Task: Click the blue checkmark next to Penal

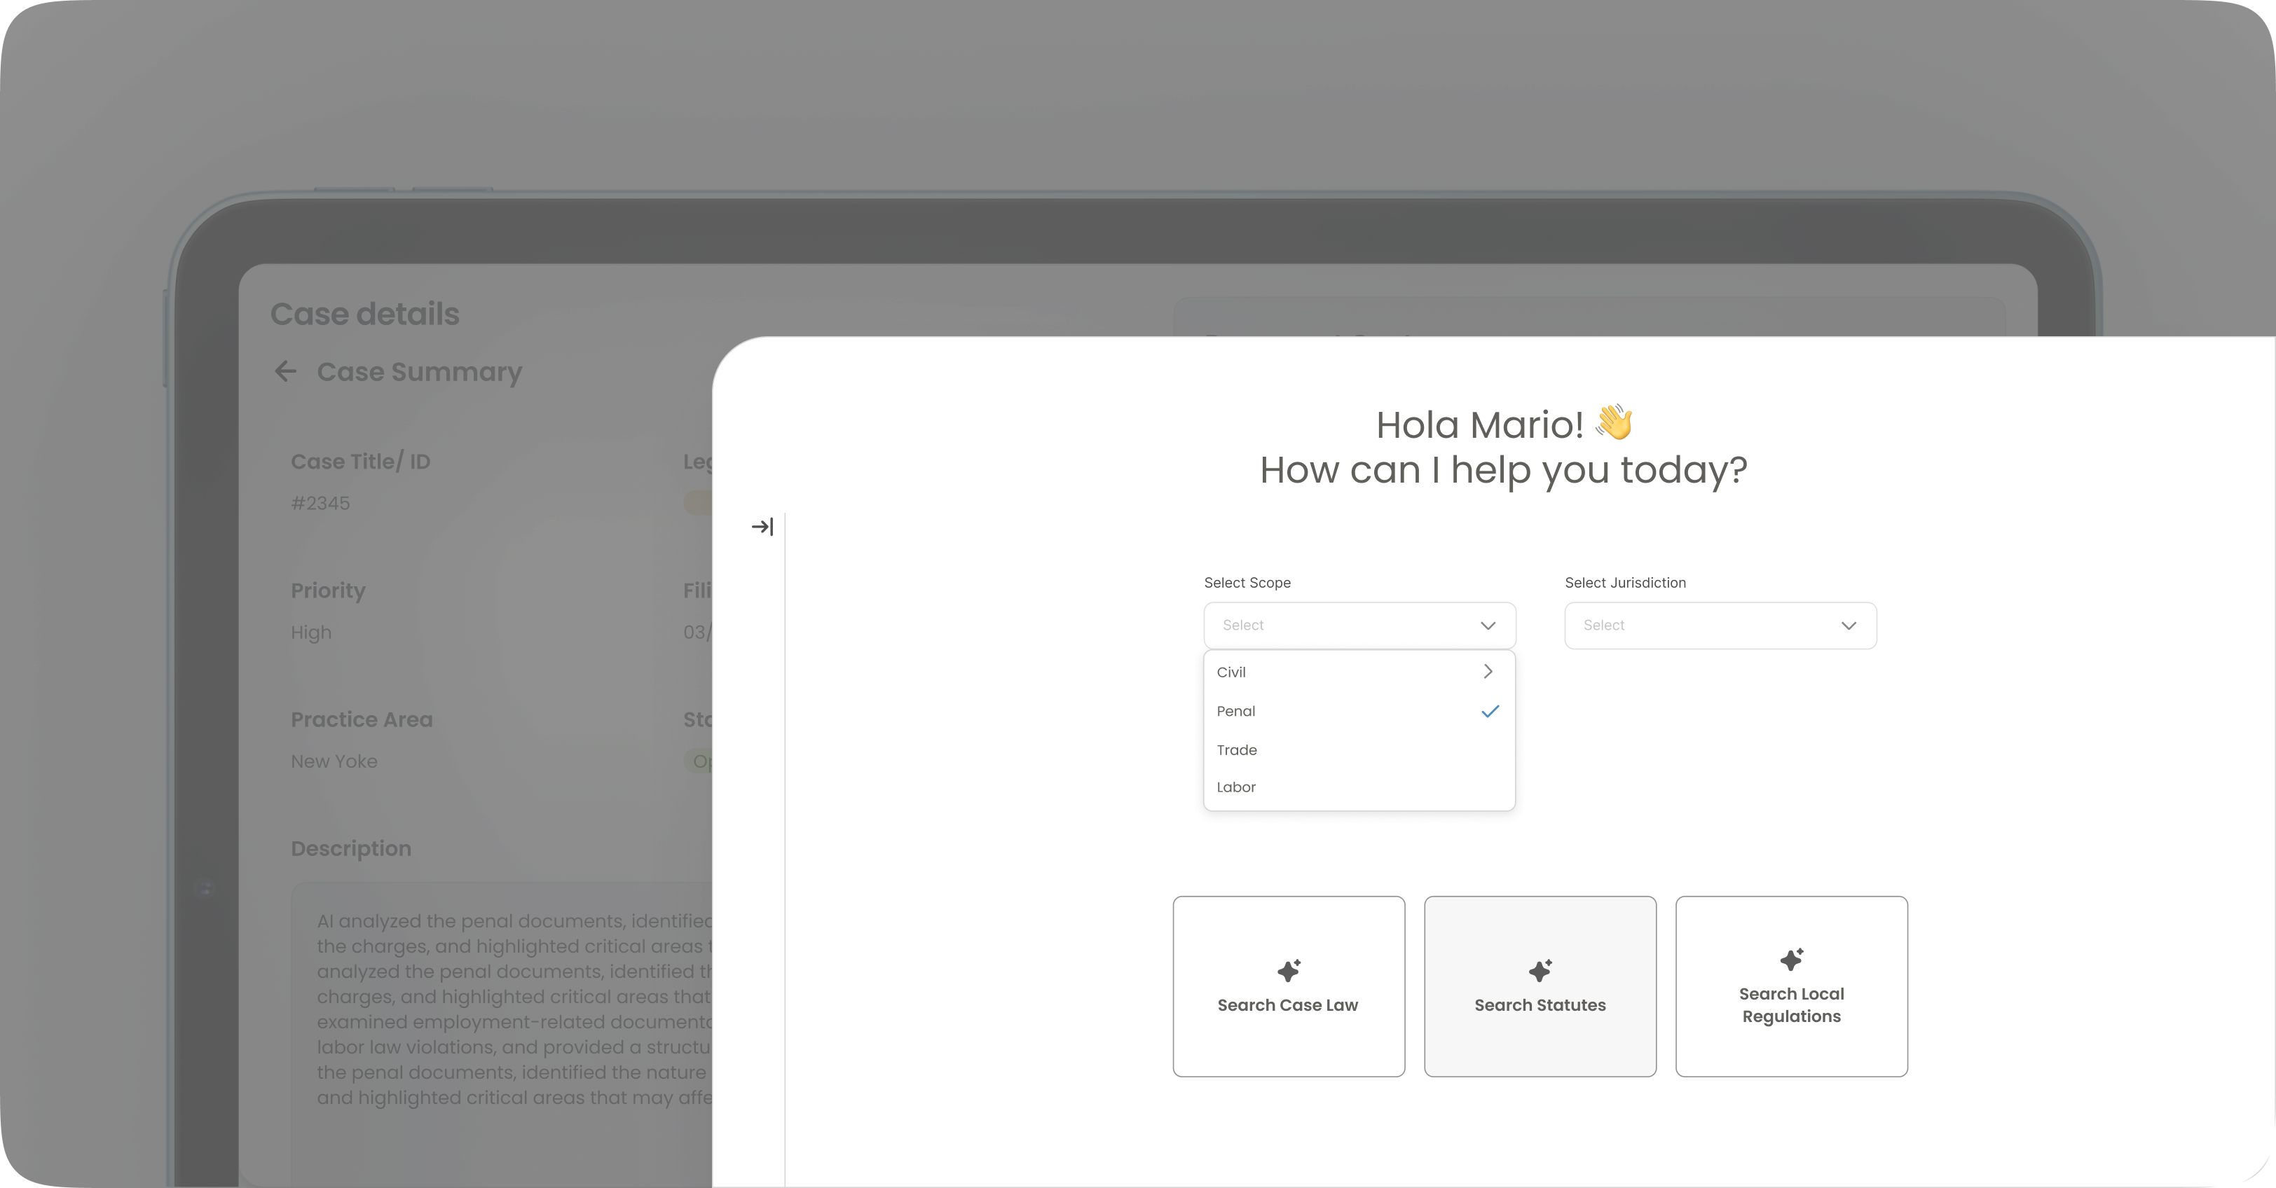Action: pos(1490,712)
